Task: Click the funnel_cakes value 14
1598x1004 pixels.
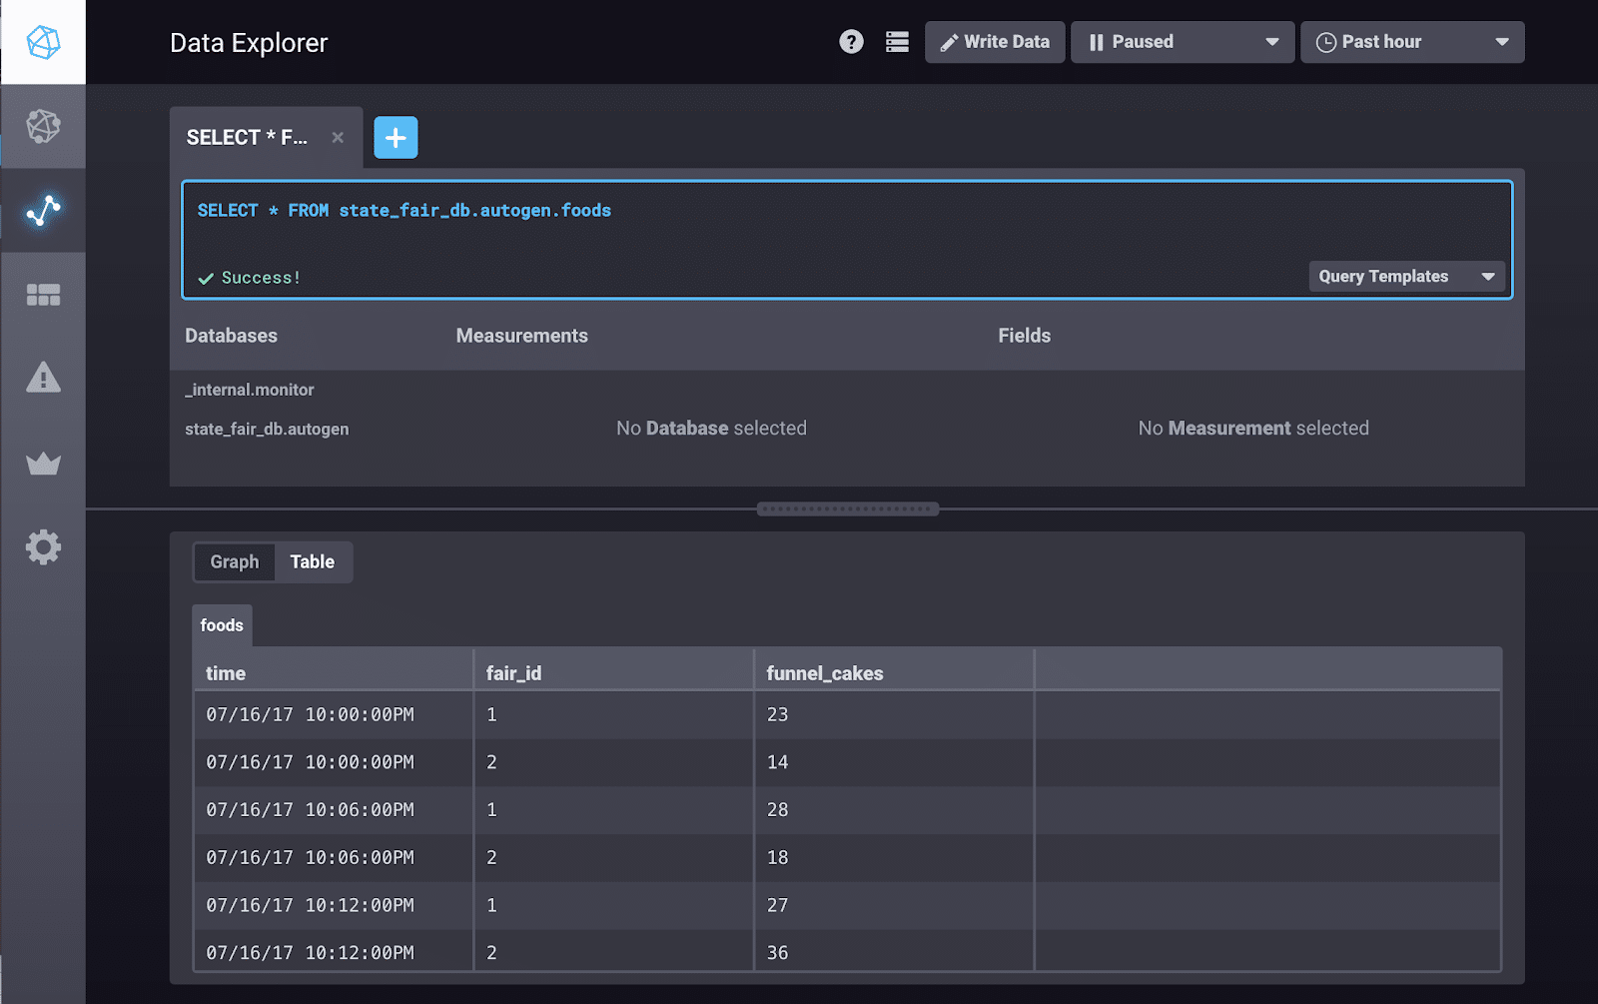Action: (x=778, y=762)
